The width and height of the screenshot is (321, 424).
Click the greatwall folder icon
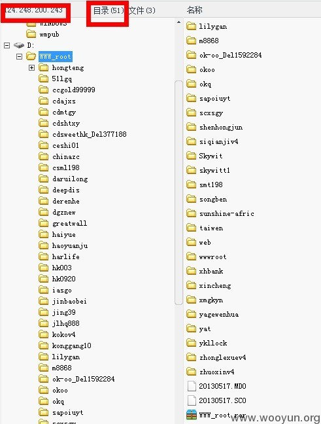pos(44,223)
